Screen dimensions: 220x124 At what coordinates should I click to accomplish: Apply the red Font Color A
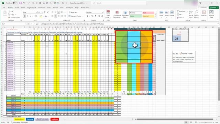[x=46, y=16]
